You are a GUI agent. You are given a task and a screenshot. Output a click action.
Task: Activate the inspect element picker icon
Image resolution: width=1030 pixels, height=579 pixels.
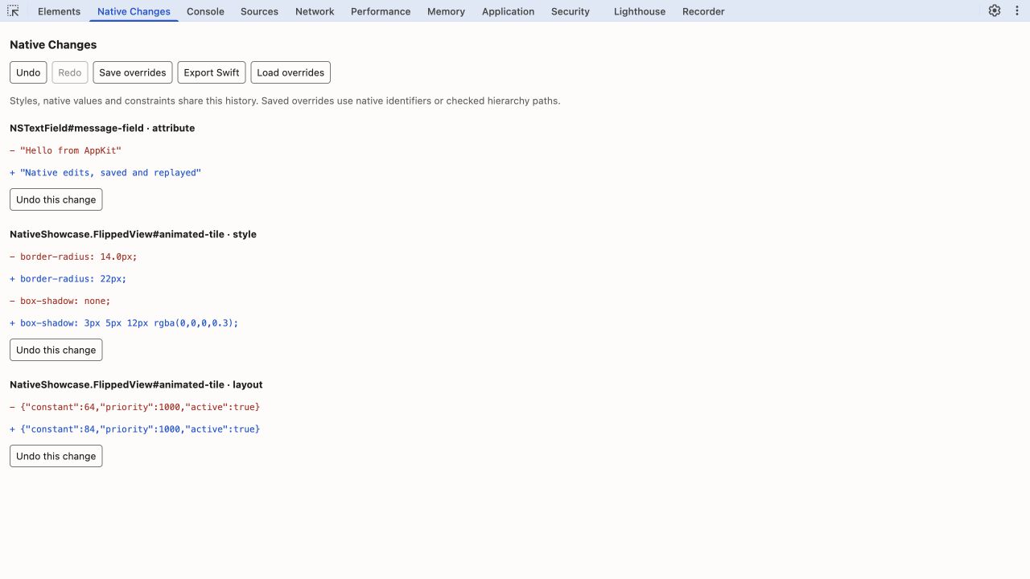tap(13, 11)
